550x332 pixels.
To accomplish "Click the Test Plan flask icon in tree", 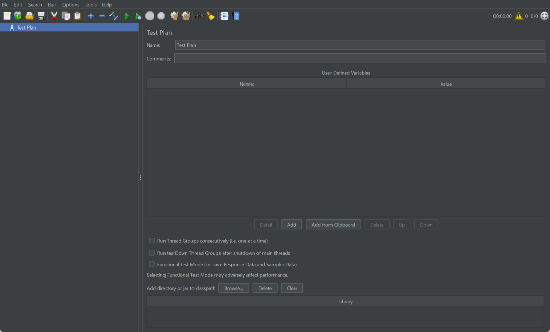I will point(12,27).
